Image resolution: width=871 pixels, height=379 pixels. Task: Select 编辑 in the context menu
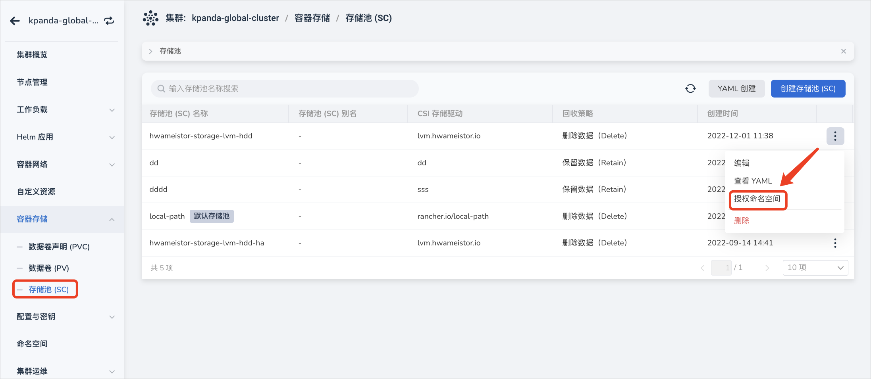coord(742,163)
